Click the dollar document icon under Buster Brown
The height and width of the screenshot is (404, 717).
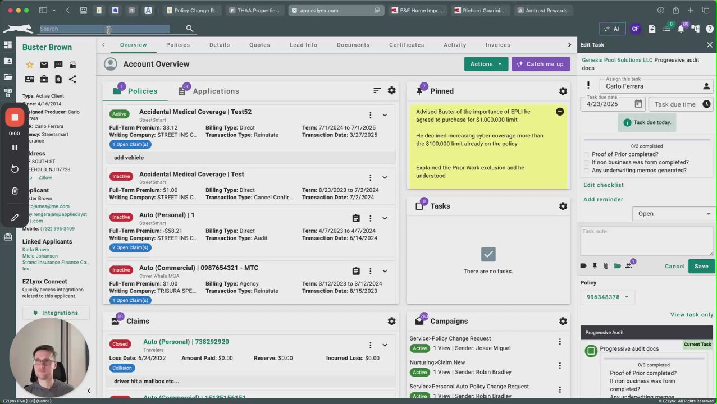pos(58,80)
